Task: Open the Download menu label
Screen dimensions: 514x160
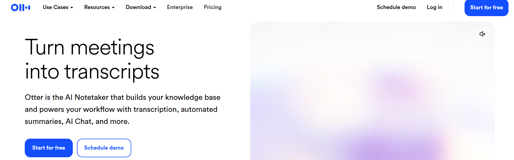Action: 138,7
